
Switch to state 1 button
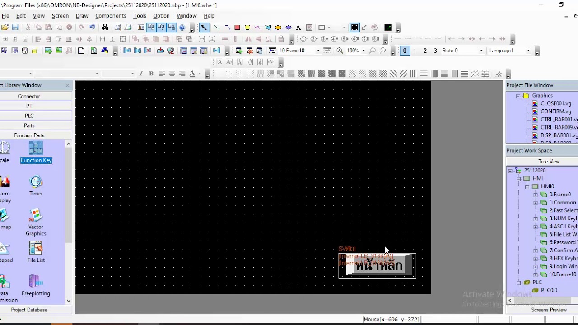[x=415, y=51]
